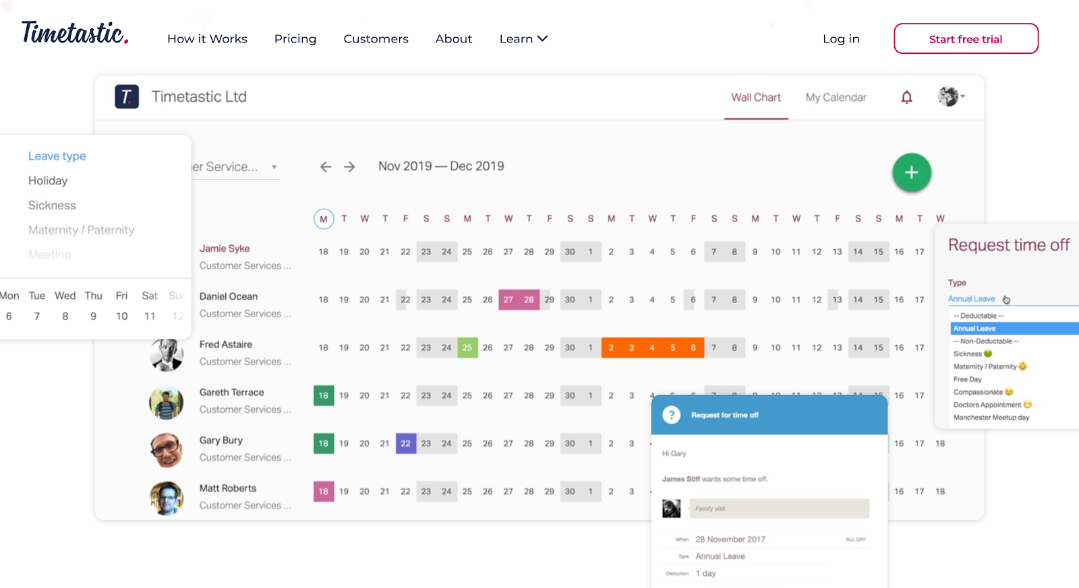1079x588 pixels.
Task: Click Wed 8 in mini calendar
Action: [65, 316]
